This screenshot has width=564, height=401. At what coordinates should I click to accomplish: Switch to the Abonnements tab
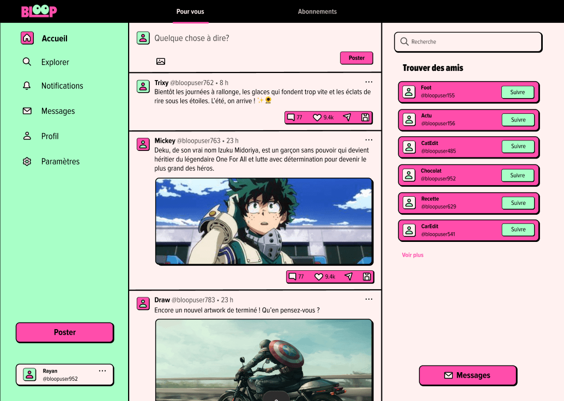(317, 11)
